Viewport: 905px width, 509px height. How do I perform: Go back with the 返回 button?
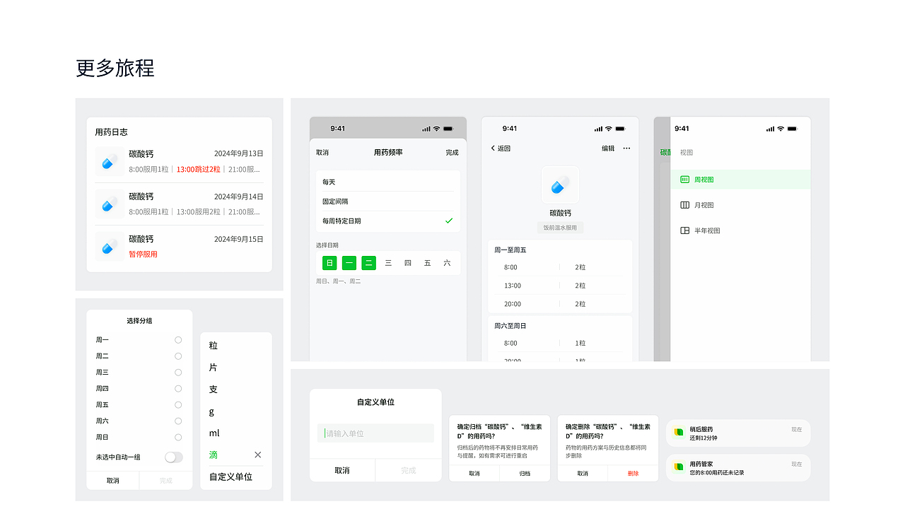pos(501,148)
